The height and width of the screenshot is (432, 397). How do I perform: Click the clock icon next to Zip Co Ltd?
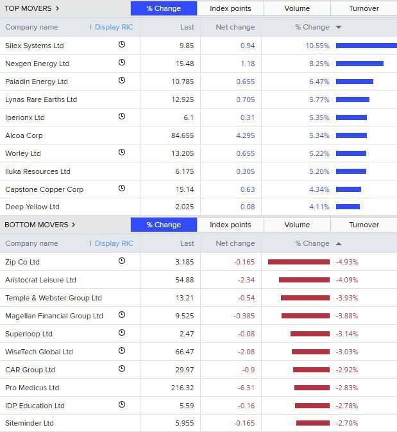[122, 261]
